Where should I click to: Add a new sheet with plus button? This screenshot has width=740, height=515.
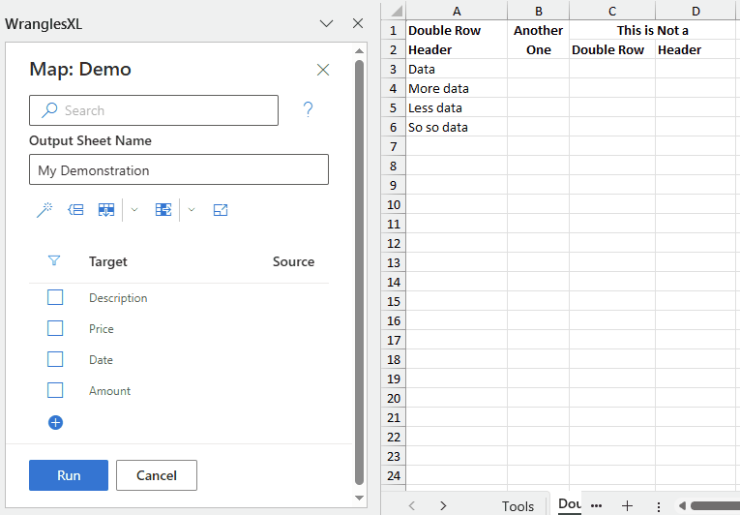point(627,505)
